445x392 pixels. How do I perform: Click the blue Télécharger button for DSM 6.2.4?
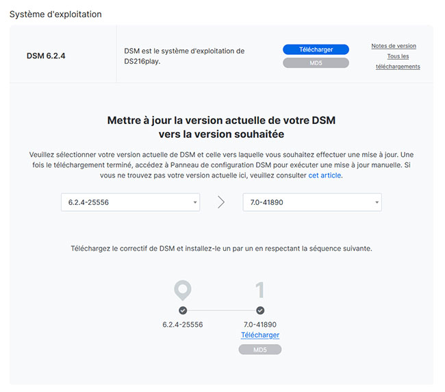(x=316, y=49)
